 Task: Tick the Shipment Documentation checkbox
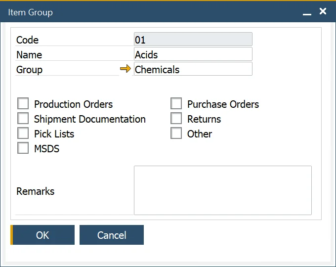23,119
